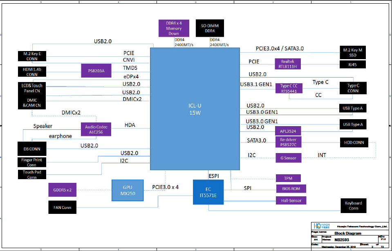The height and width of the screenshot is (251, 392).
Task: Select the HDMI1.4b CONN block
Action: [x=32, y=72]
